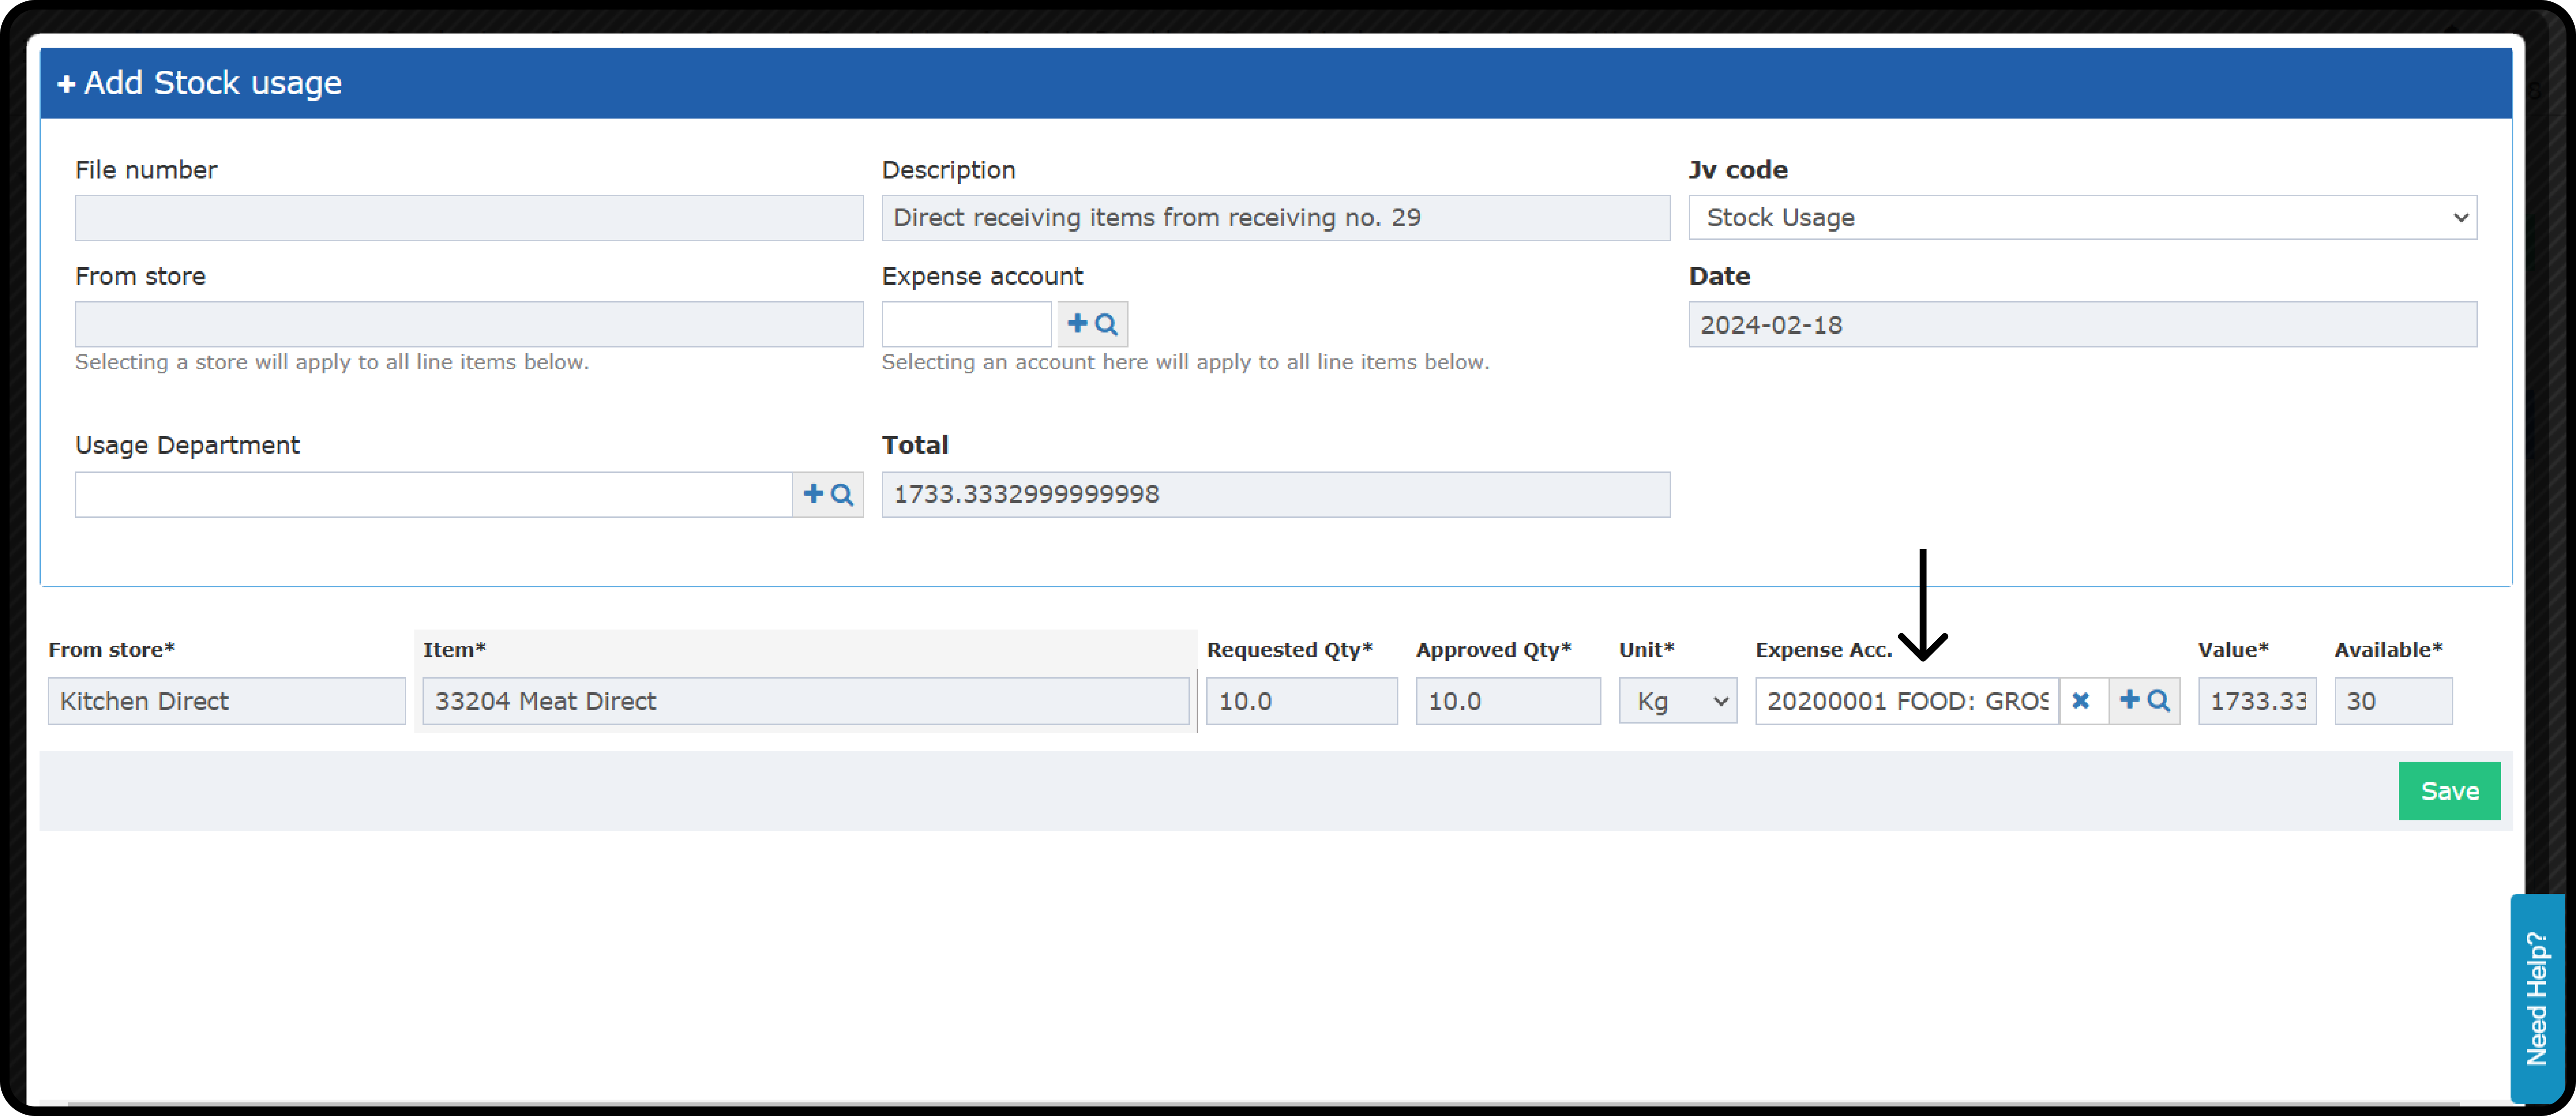
Task: Click the Requested Qty field with 10.0
Action: coord(1301,701)
